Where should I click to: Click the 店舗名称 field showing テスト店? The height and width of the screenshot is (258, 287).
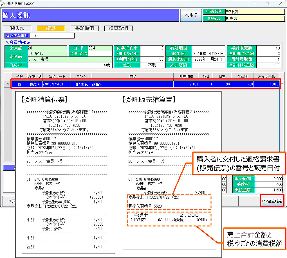click(255, 12)
